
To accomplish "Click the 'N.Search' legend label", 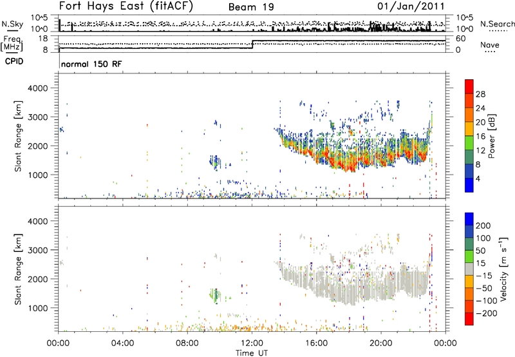I will (497, 24).
